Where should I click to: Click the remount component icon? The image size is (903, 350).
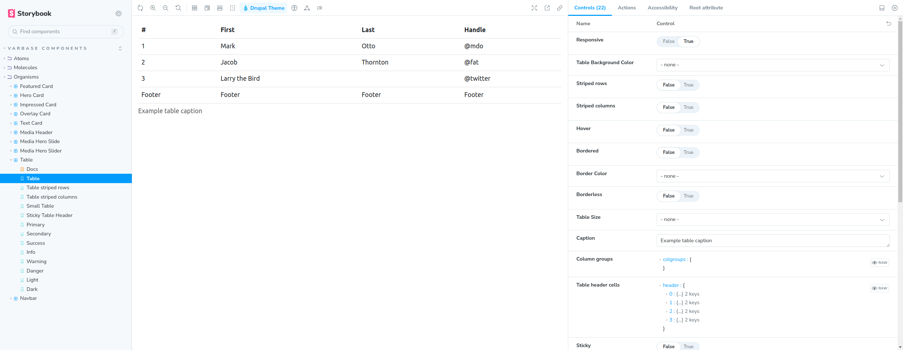tap(141, 8)
